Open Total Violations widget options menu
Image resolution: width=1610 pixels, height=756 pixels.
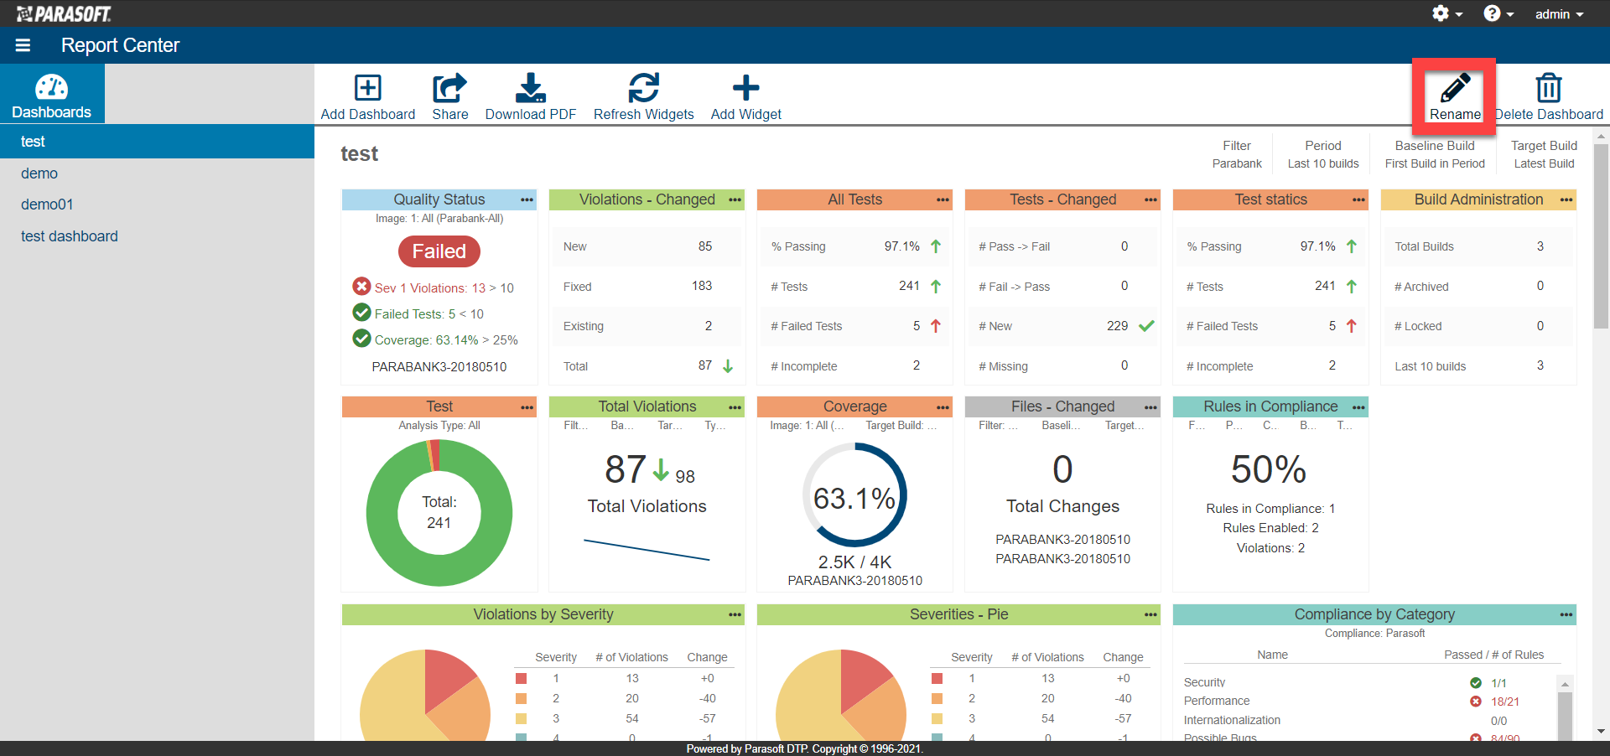735,407
